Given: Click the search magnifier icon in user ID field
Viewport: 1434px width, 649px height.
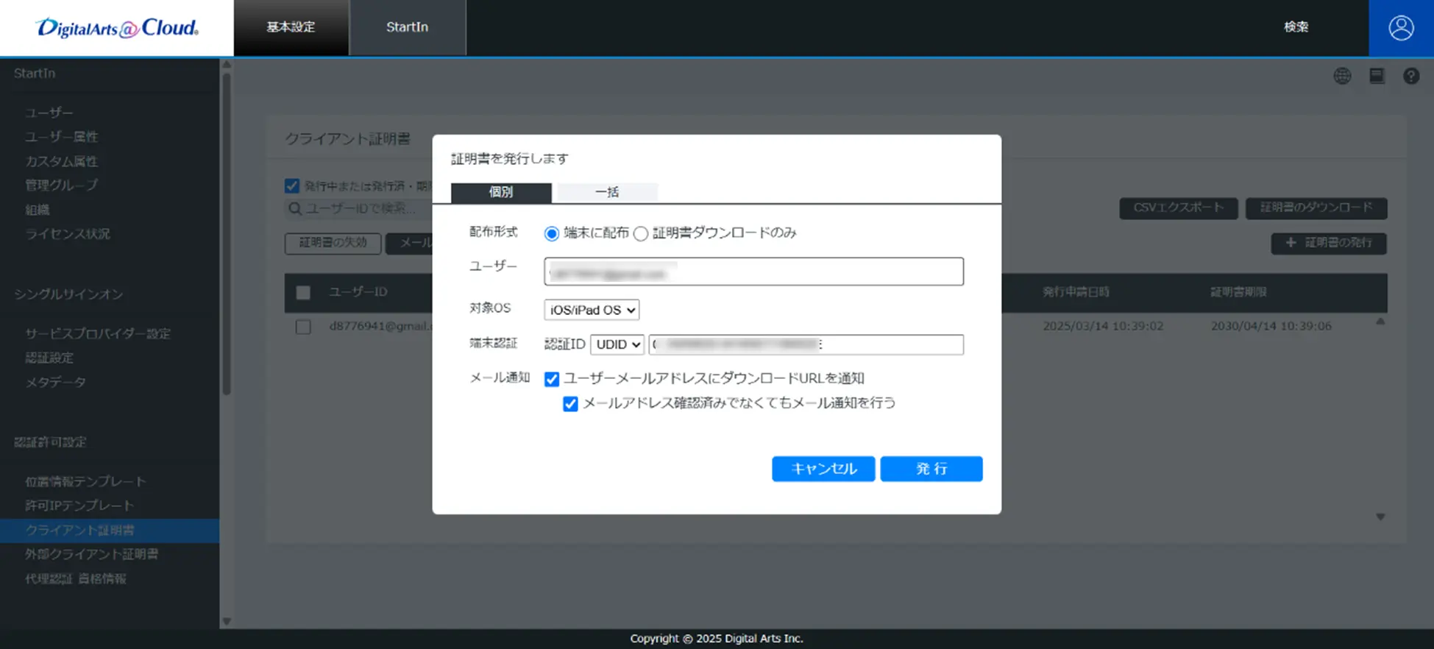Looking at the screenshot, I should pos(295,209).
